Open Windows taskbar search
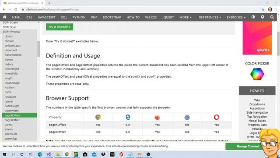 click(13, 154)
